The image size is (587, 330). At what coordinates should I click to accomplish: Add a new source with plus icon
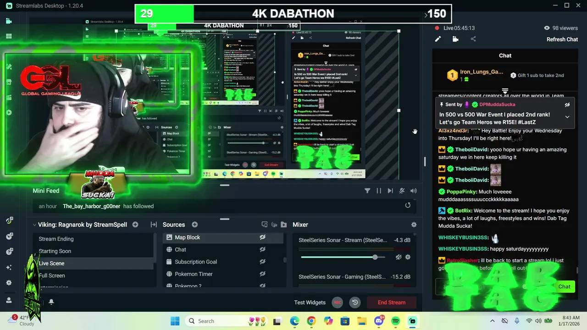(x=194, y=225)
